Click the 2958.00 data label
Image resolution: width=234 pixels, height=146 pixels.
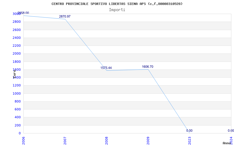click(x=23, y=13)
